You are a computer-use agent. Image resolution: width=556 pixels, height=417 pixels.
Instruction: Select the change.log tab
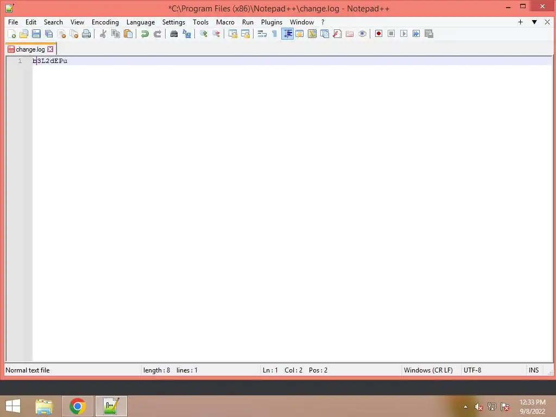30,49
